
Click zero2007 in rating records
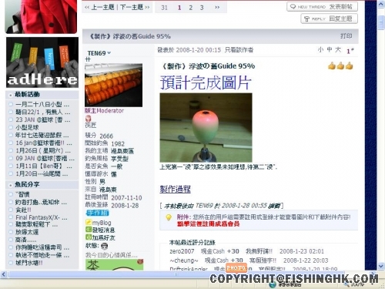182,251
